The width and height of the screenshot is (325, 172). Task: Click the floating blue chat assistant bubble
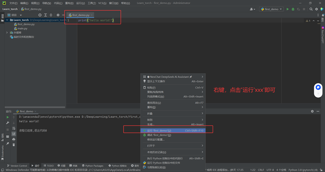click(318, 87)
